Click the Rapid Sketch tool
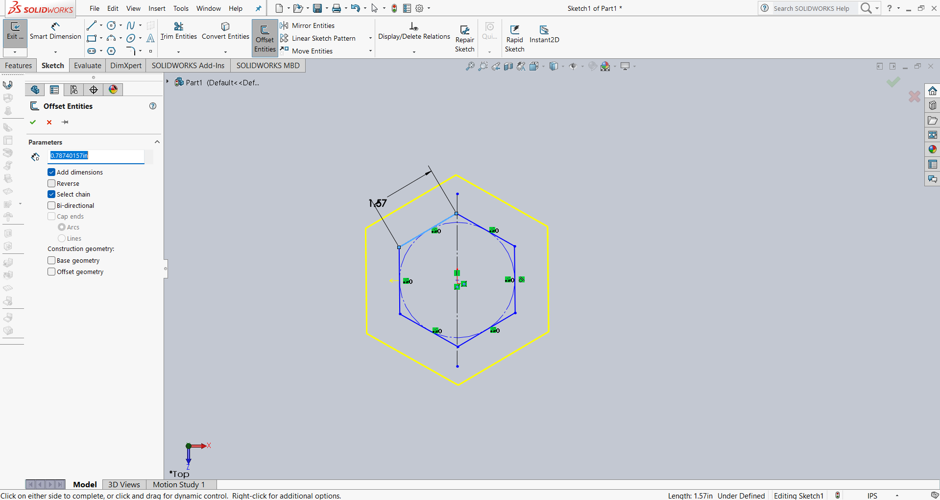The width and height of the screenshot is (940, 500). tap(515, 38)
